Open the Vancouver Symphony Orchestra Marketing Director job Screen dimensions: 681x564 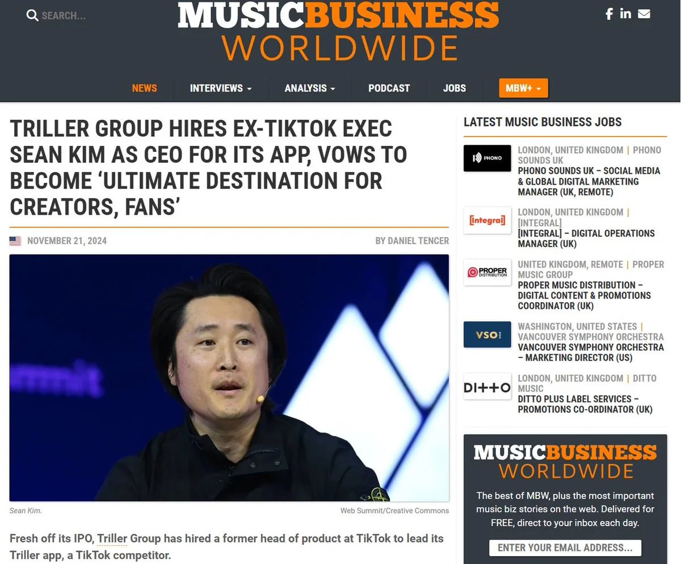[591, 352]
